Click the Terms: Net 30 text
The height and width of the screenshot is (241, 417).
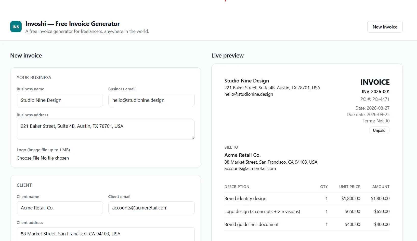[x=376, y=121]
